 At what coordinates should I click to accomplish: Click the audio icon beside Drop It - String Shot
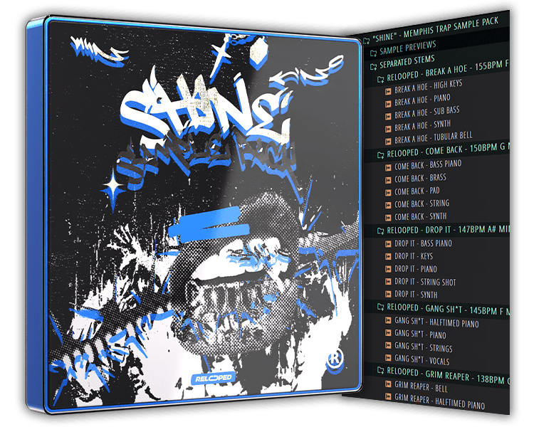tap(387, 283)
